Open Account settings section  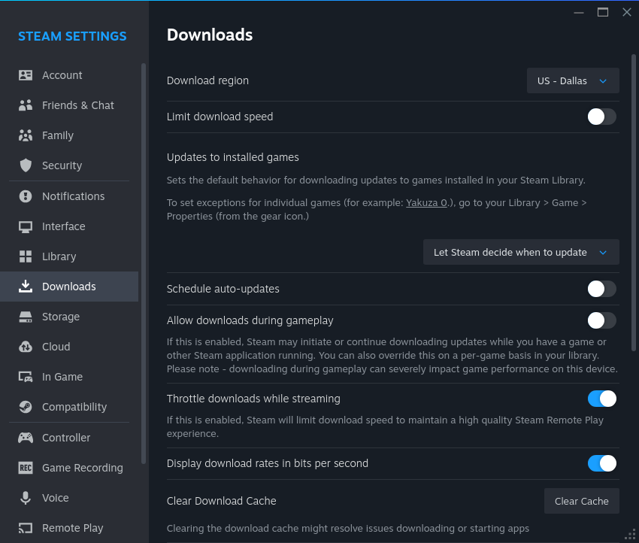[x=62, y=75]
